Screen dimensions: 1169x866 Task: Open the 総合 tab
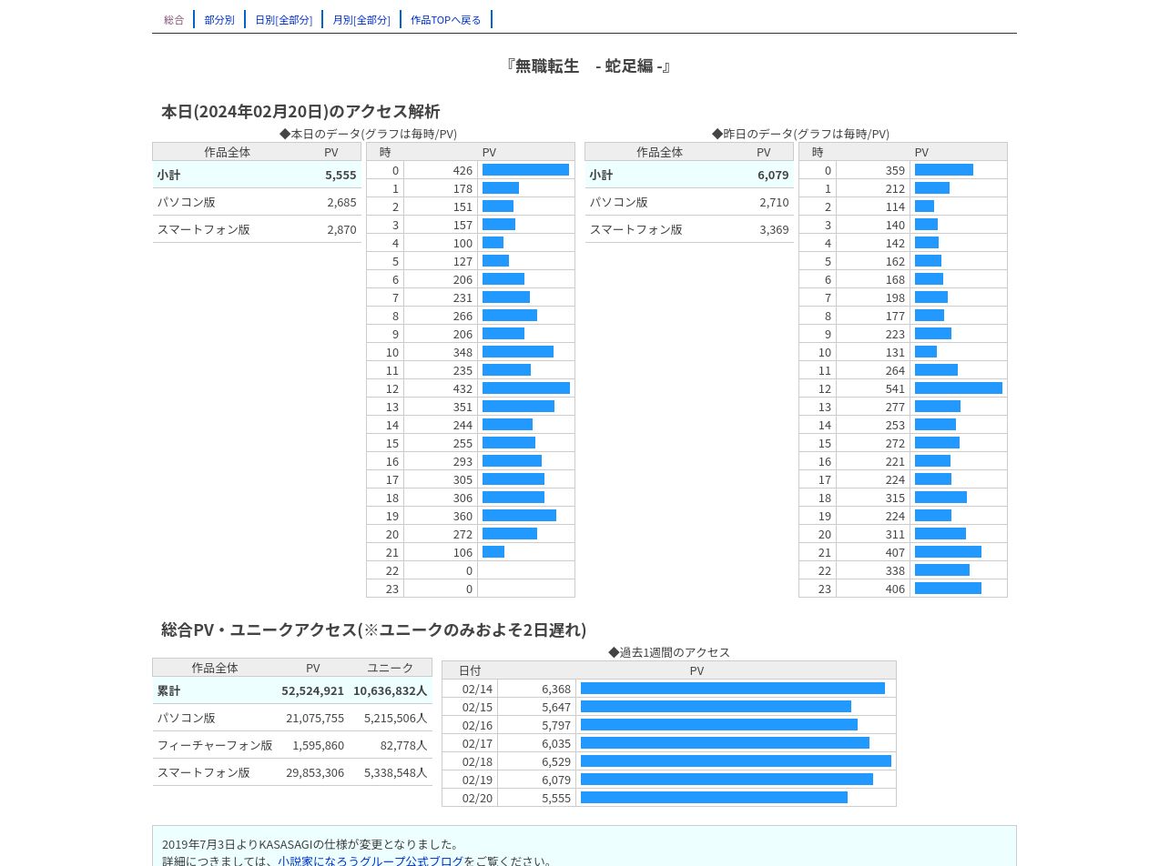[x=174, y=19]
